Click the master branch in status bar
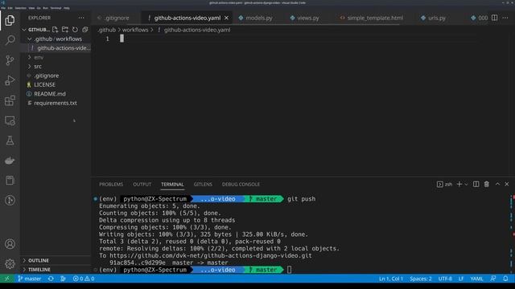Screen dimensions: 515x289 point(30,279)
